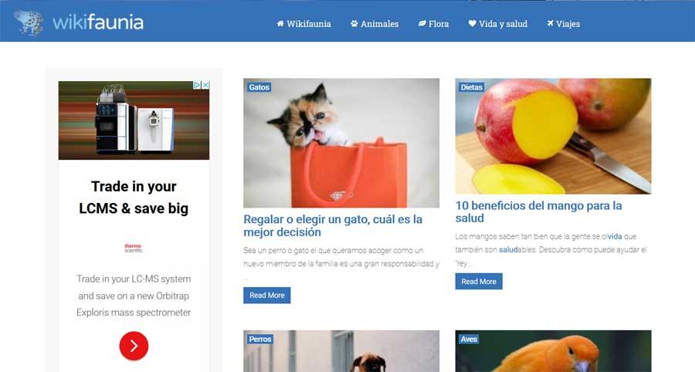
Task: Open 'Regalar o elegir un gato' article title
Action: click(333, 225)
